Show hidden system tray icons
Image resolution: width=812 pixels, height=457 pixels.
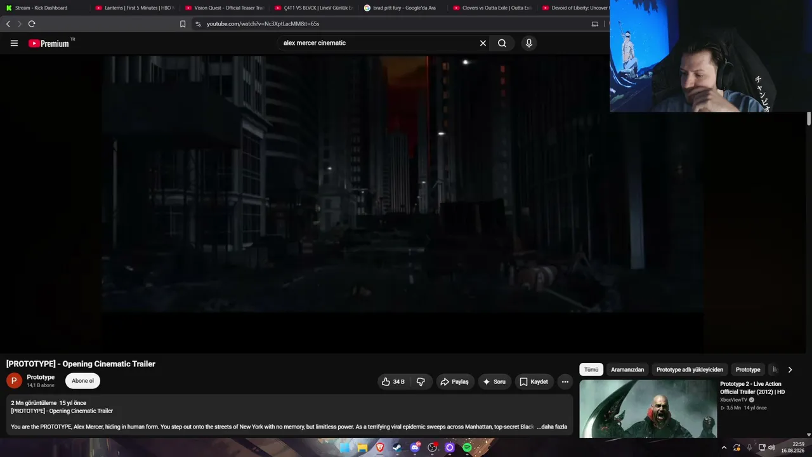[x=724, y=447]
